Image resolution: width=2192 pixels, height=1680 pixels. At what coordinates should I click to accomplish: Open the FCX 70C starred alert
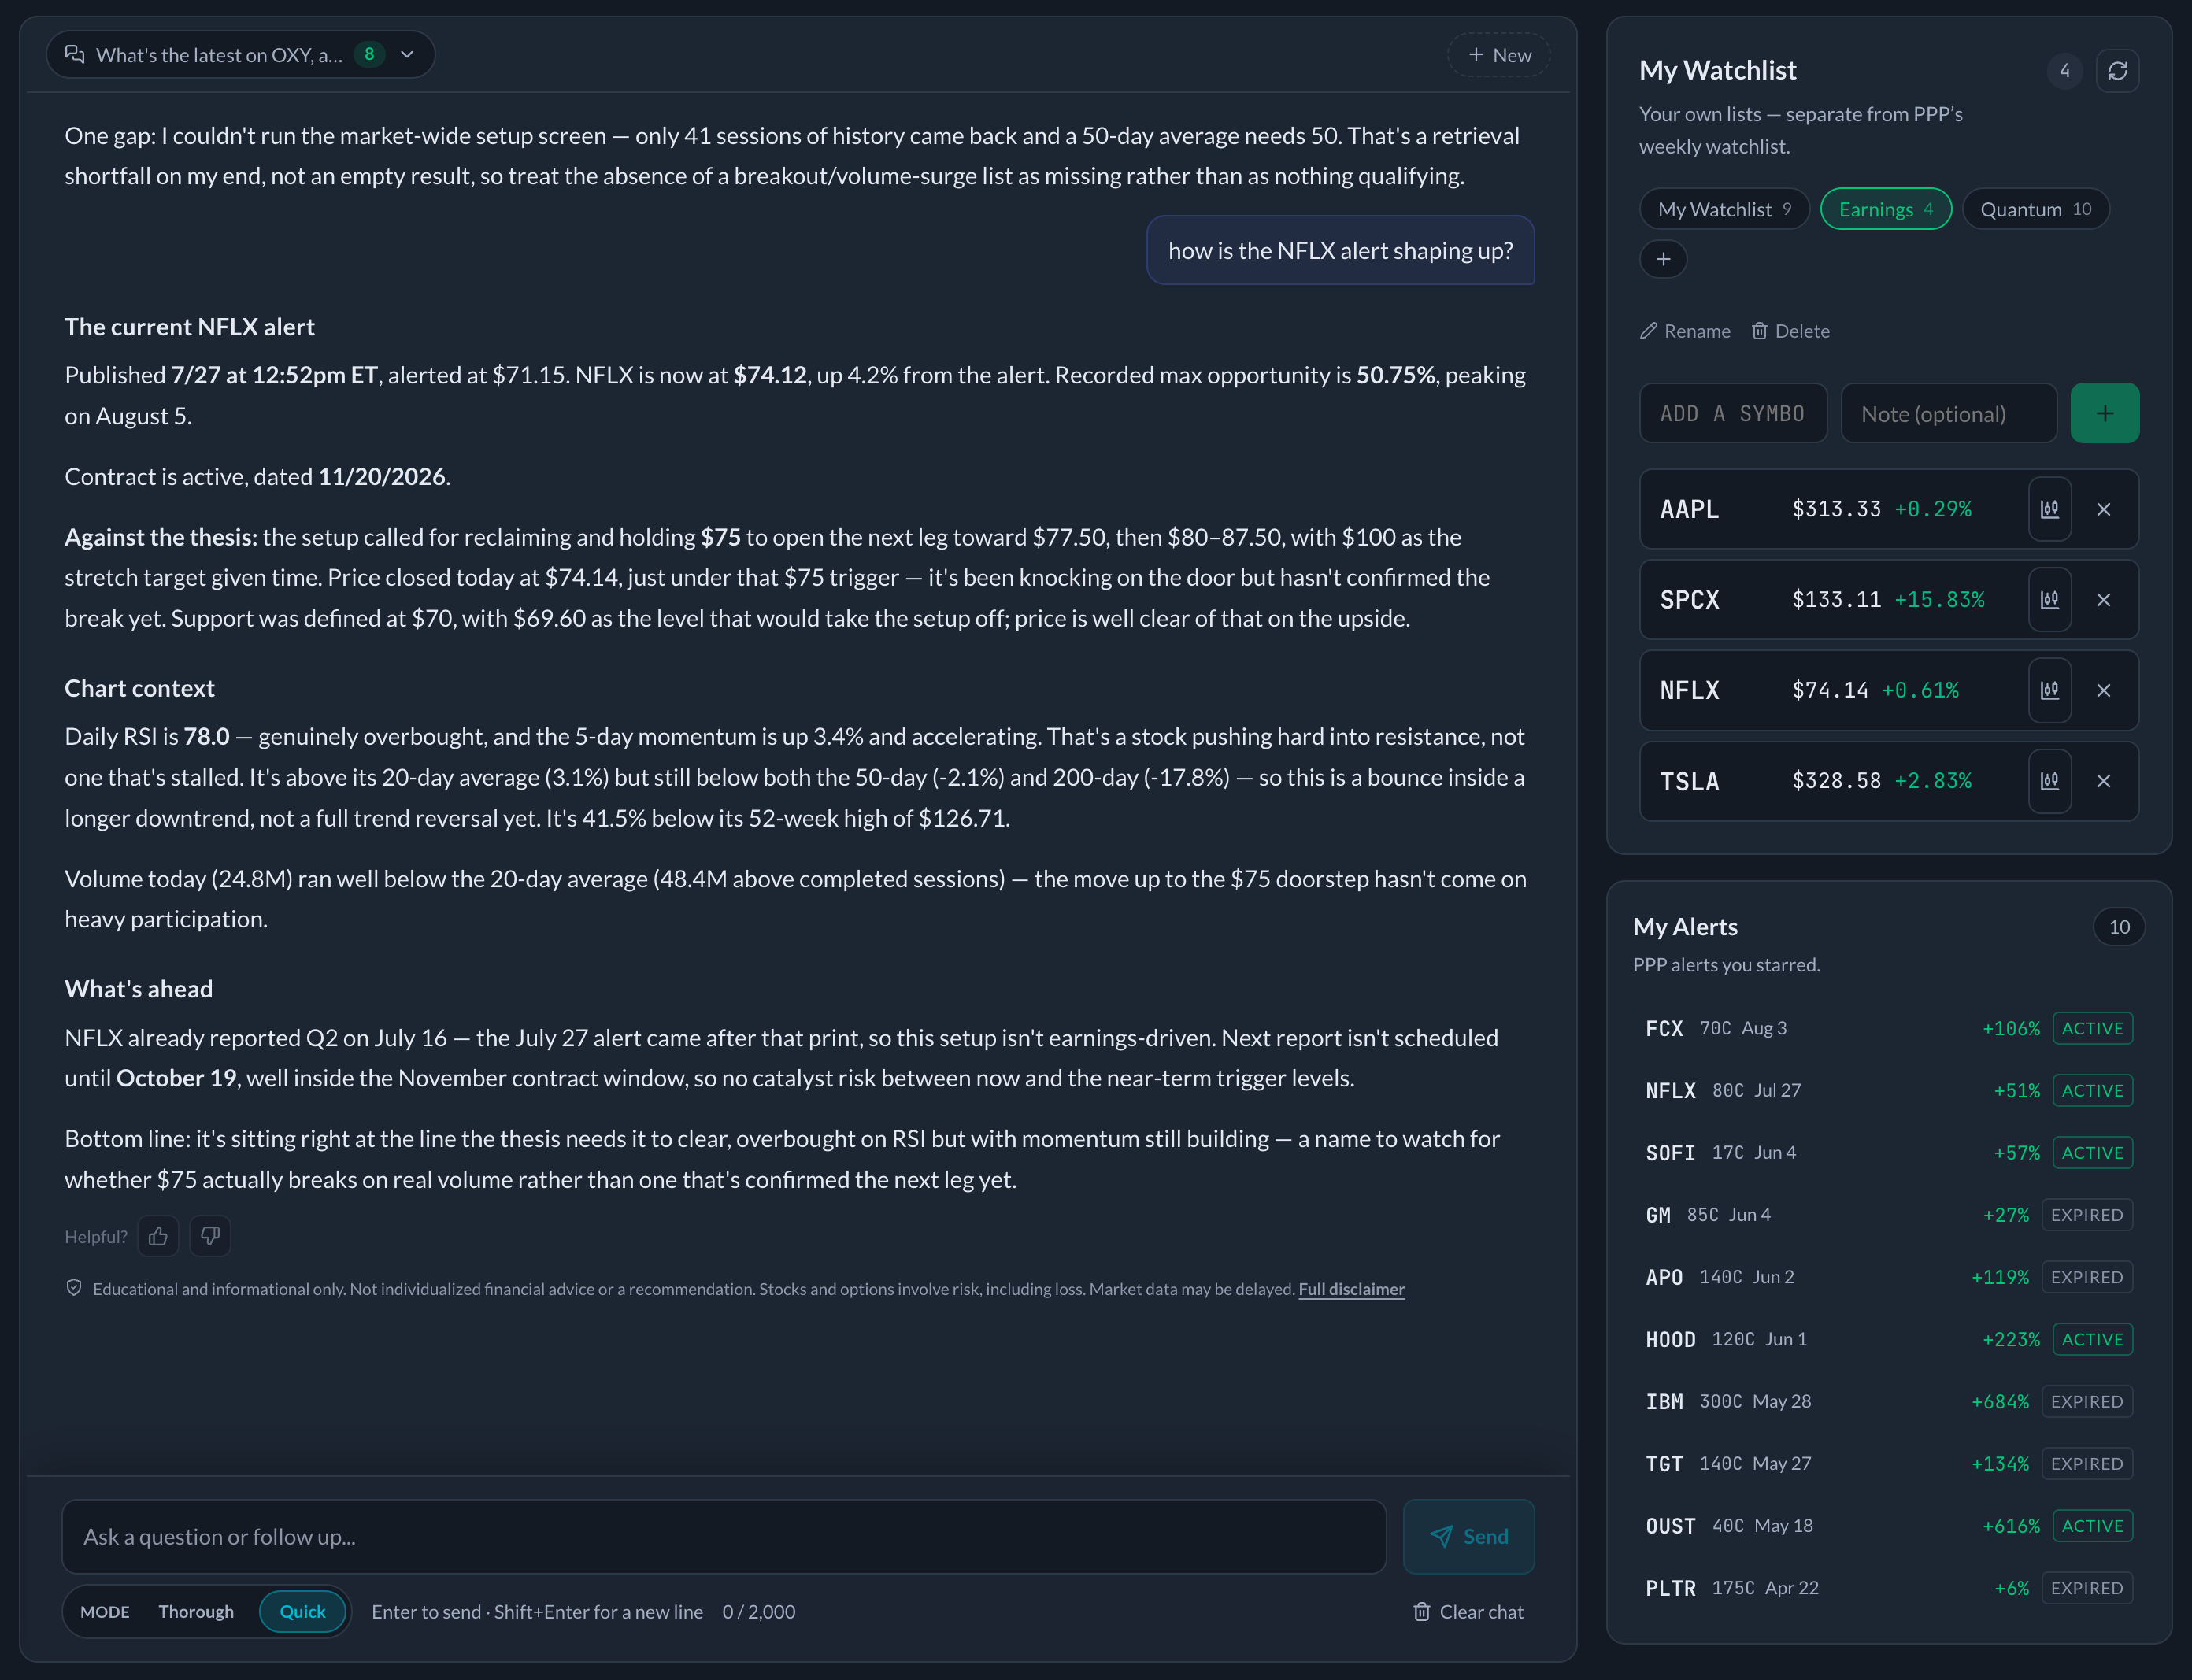coord(1888,1028)
